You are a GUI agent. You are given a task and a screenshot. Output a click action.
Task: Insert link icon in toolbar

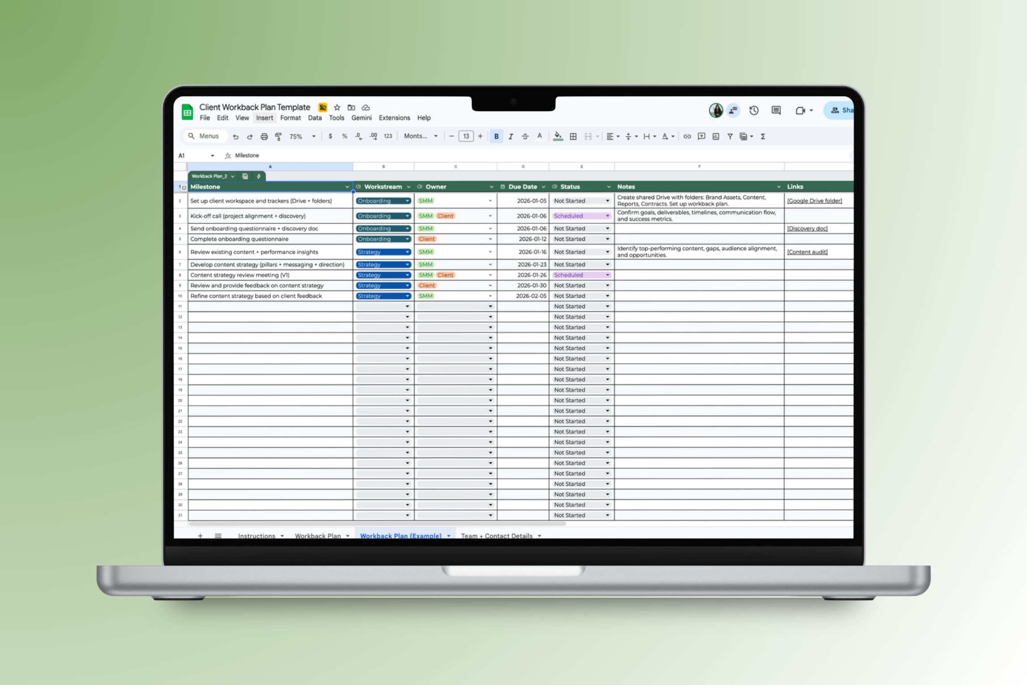coord(687,136)
